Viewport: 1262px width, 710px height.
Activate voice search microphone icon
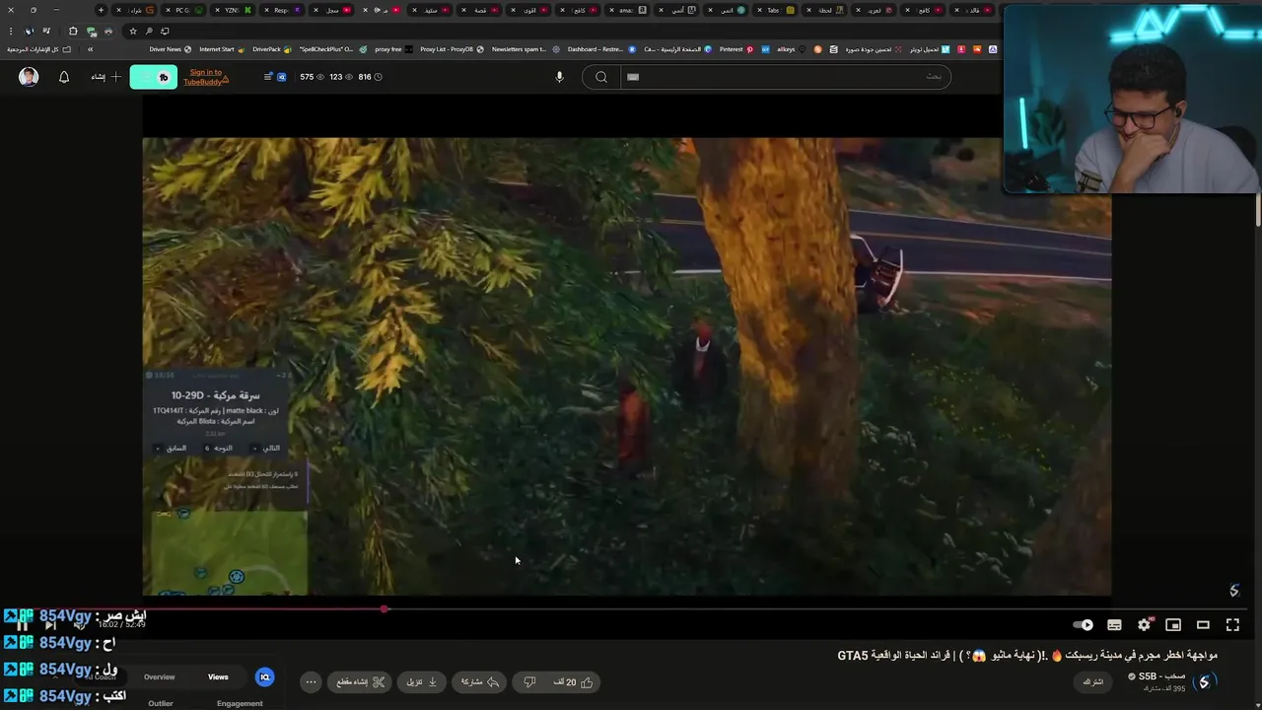[x=559, y=77]
